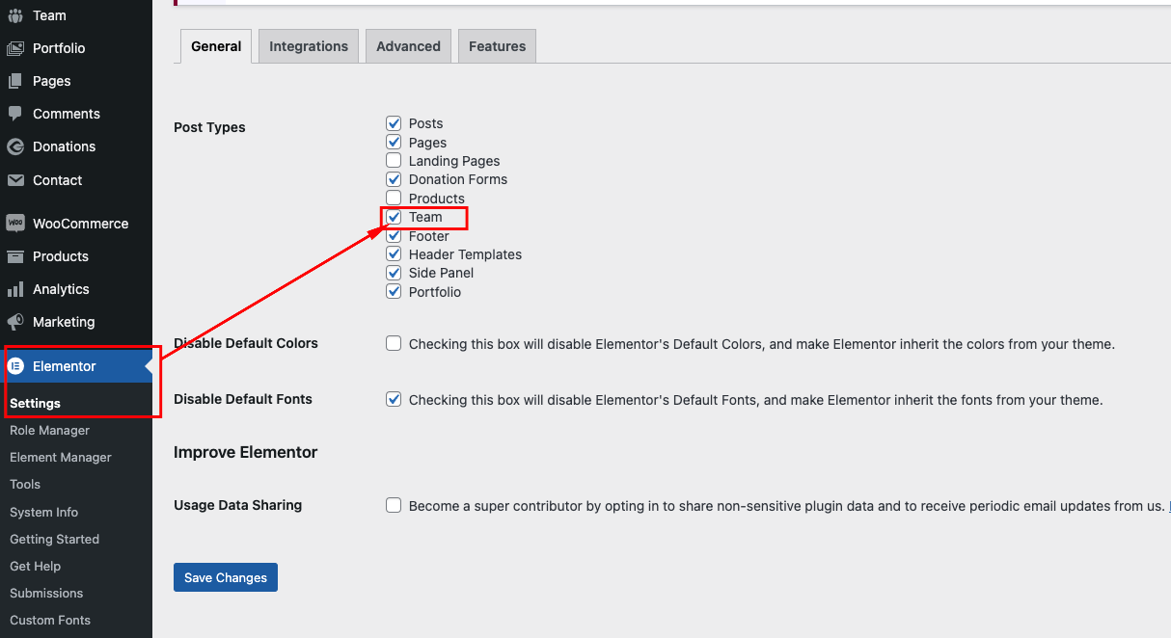Open the Portfolio menu label in sidebar

click(x=59, y=48)
